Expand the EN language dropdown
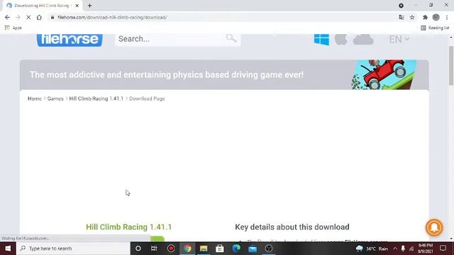Viewport: 454px width, 255px height. point(399,39)
